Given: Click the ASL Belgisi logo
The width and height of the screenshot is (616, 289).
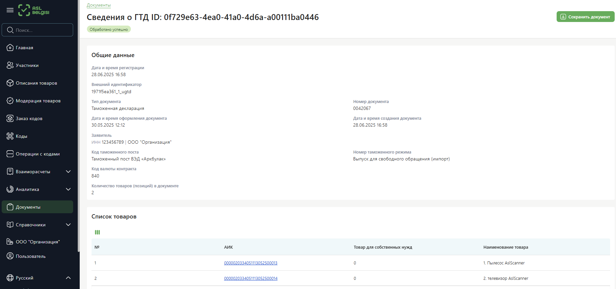Looking at the screenshot, I should (x=34, y=10).
